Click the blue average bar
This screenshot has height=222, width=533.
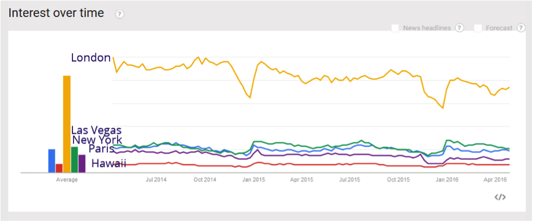[x=52, y=160]
